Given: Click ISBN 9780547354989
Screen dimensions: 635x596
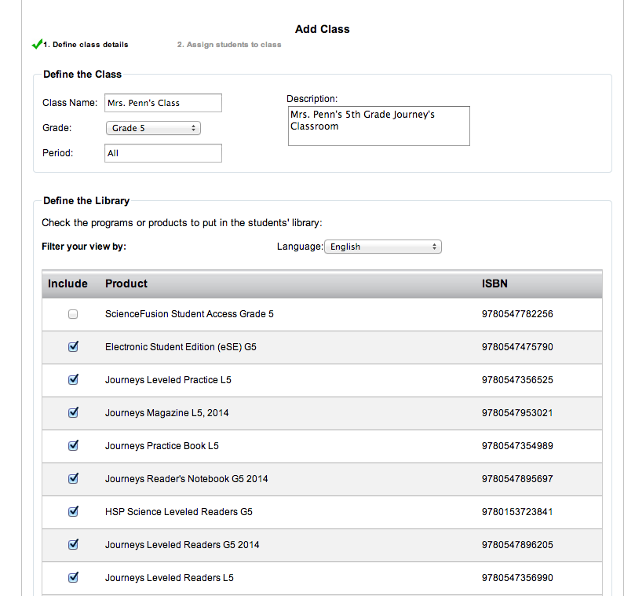Looking at the screenshot, I should [x=517, y=446].
